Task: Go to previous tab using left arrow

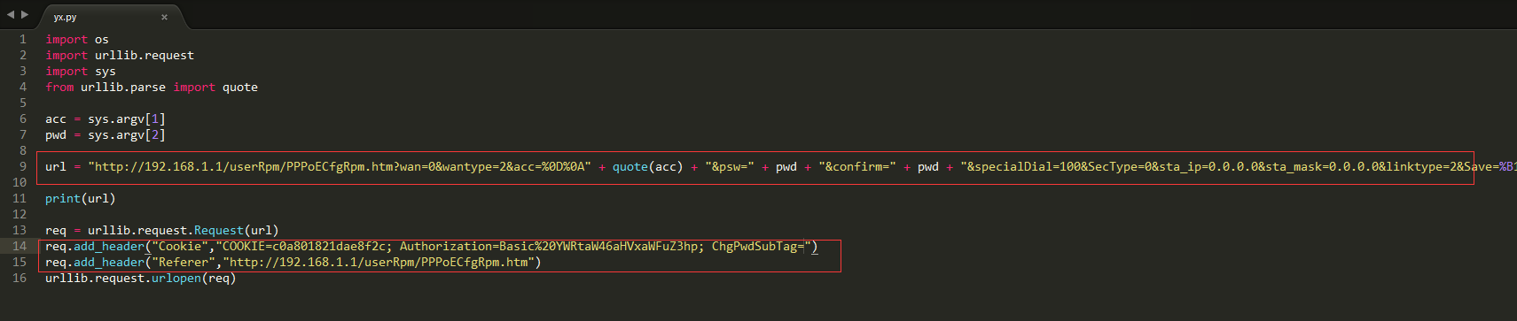Action: click(x=11, y=15)
